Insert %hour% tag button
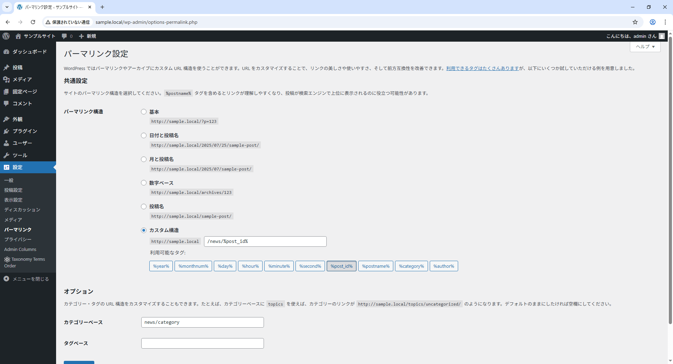This screenshot has width=673, height=364. [x=250, y=266]
